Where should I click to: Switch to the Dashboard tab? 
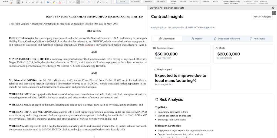(x=167, y=39)
